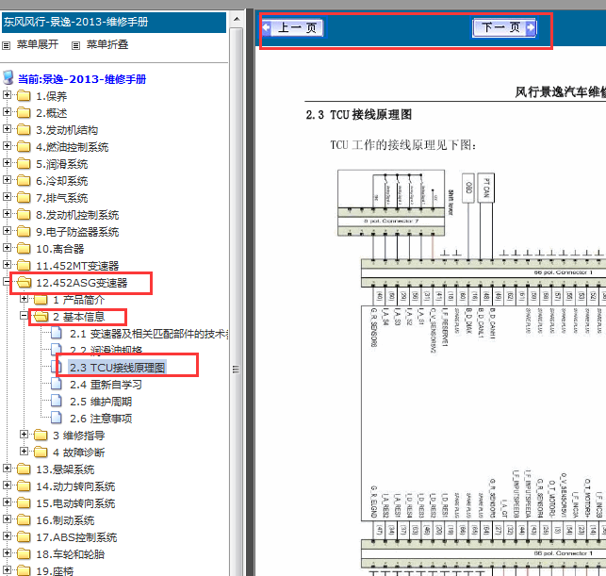Click the folder icon of 10.离合器
The height and width of the screenshot is (576, 606).
(x=24, y=248)
